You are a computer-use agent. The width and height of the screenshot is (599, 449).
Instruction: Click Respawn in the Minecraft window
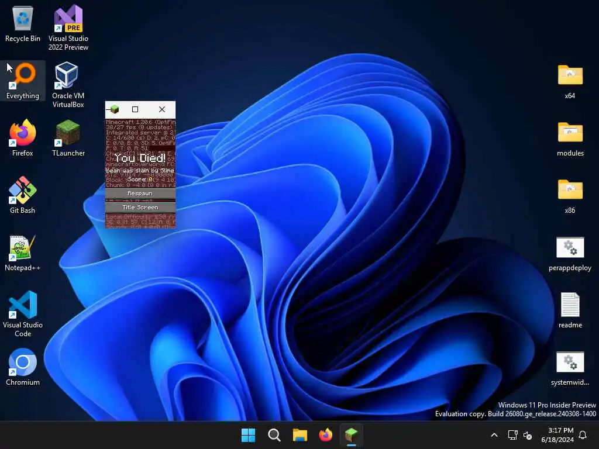140,194
